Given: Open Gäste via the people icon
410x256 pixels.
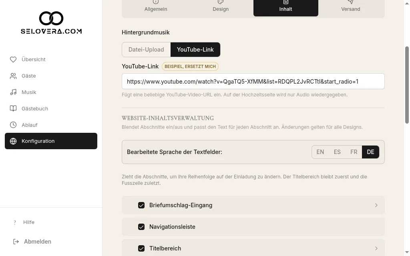Looking at the screenshot, I should (13, 76).
